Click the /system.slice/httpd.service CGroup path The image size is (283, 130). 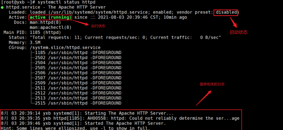[x=65, y=48]
